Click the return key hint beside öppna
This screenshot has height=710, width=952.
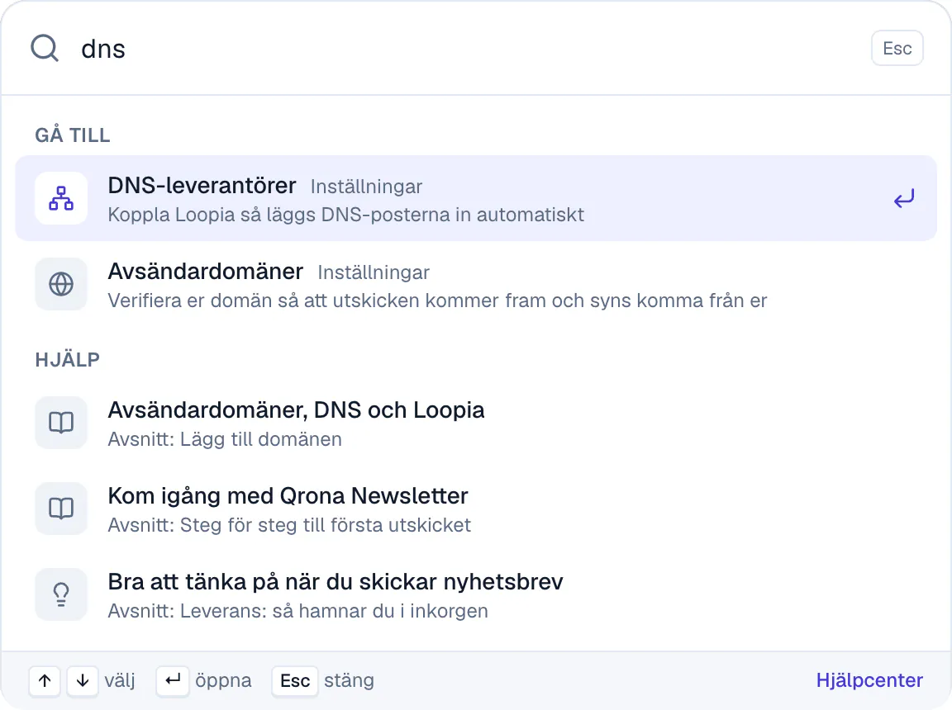tap(173, 681)
